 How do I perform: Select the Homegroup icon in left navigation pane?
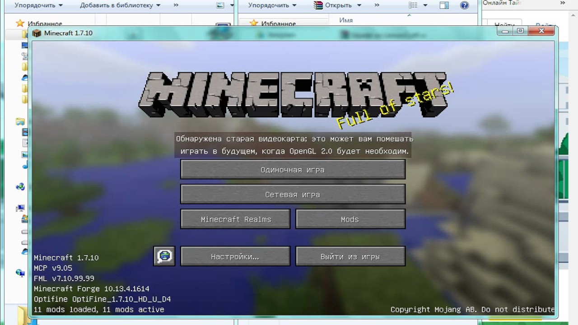20,186
